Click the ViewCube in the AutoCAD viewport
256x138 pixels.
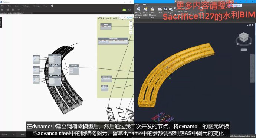tap(244, 38)
